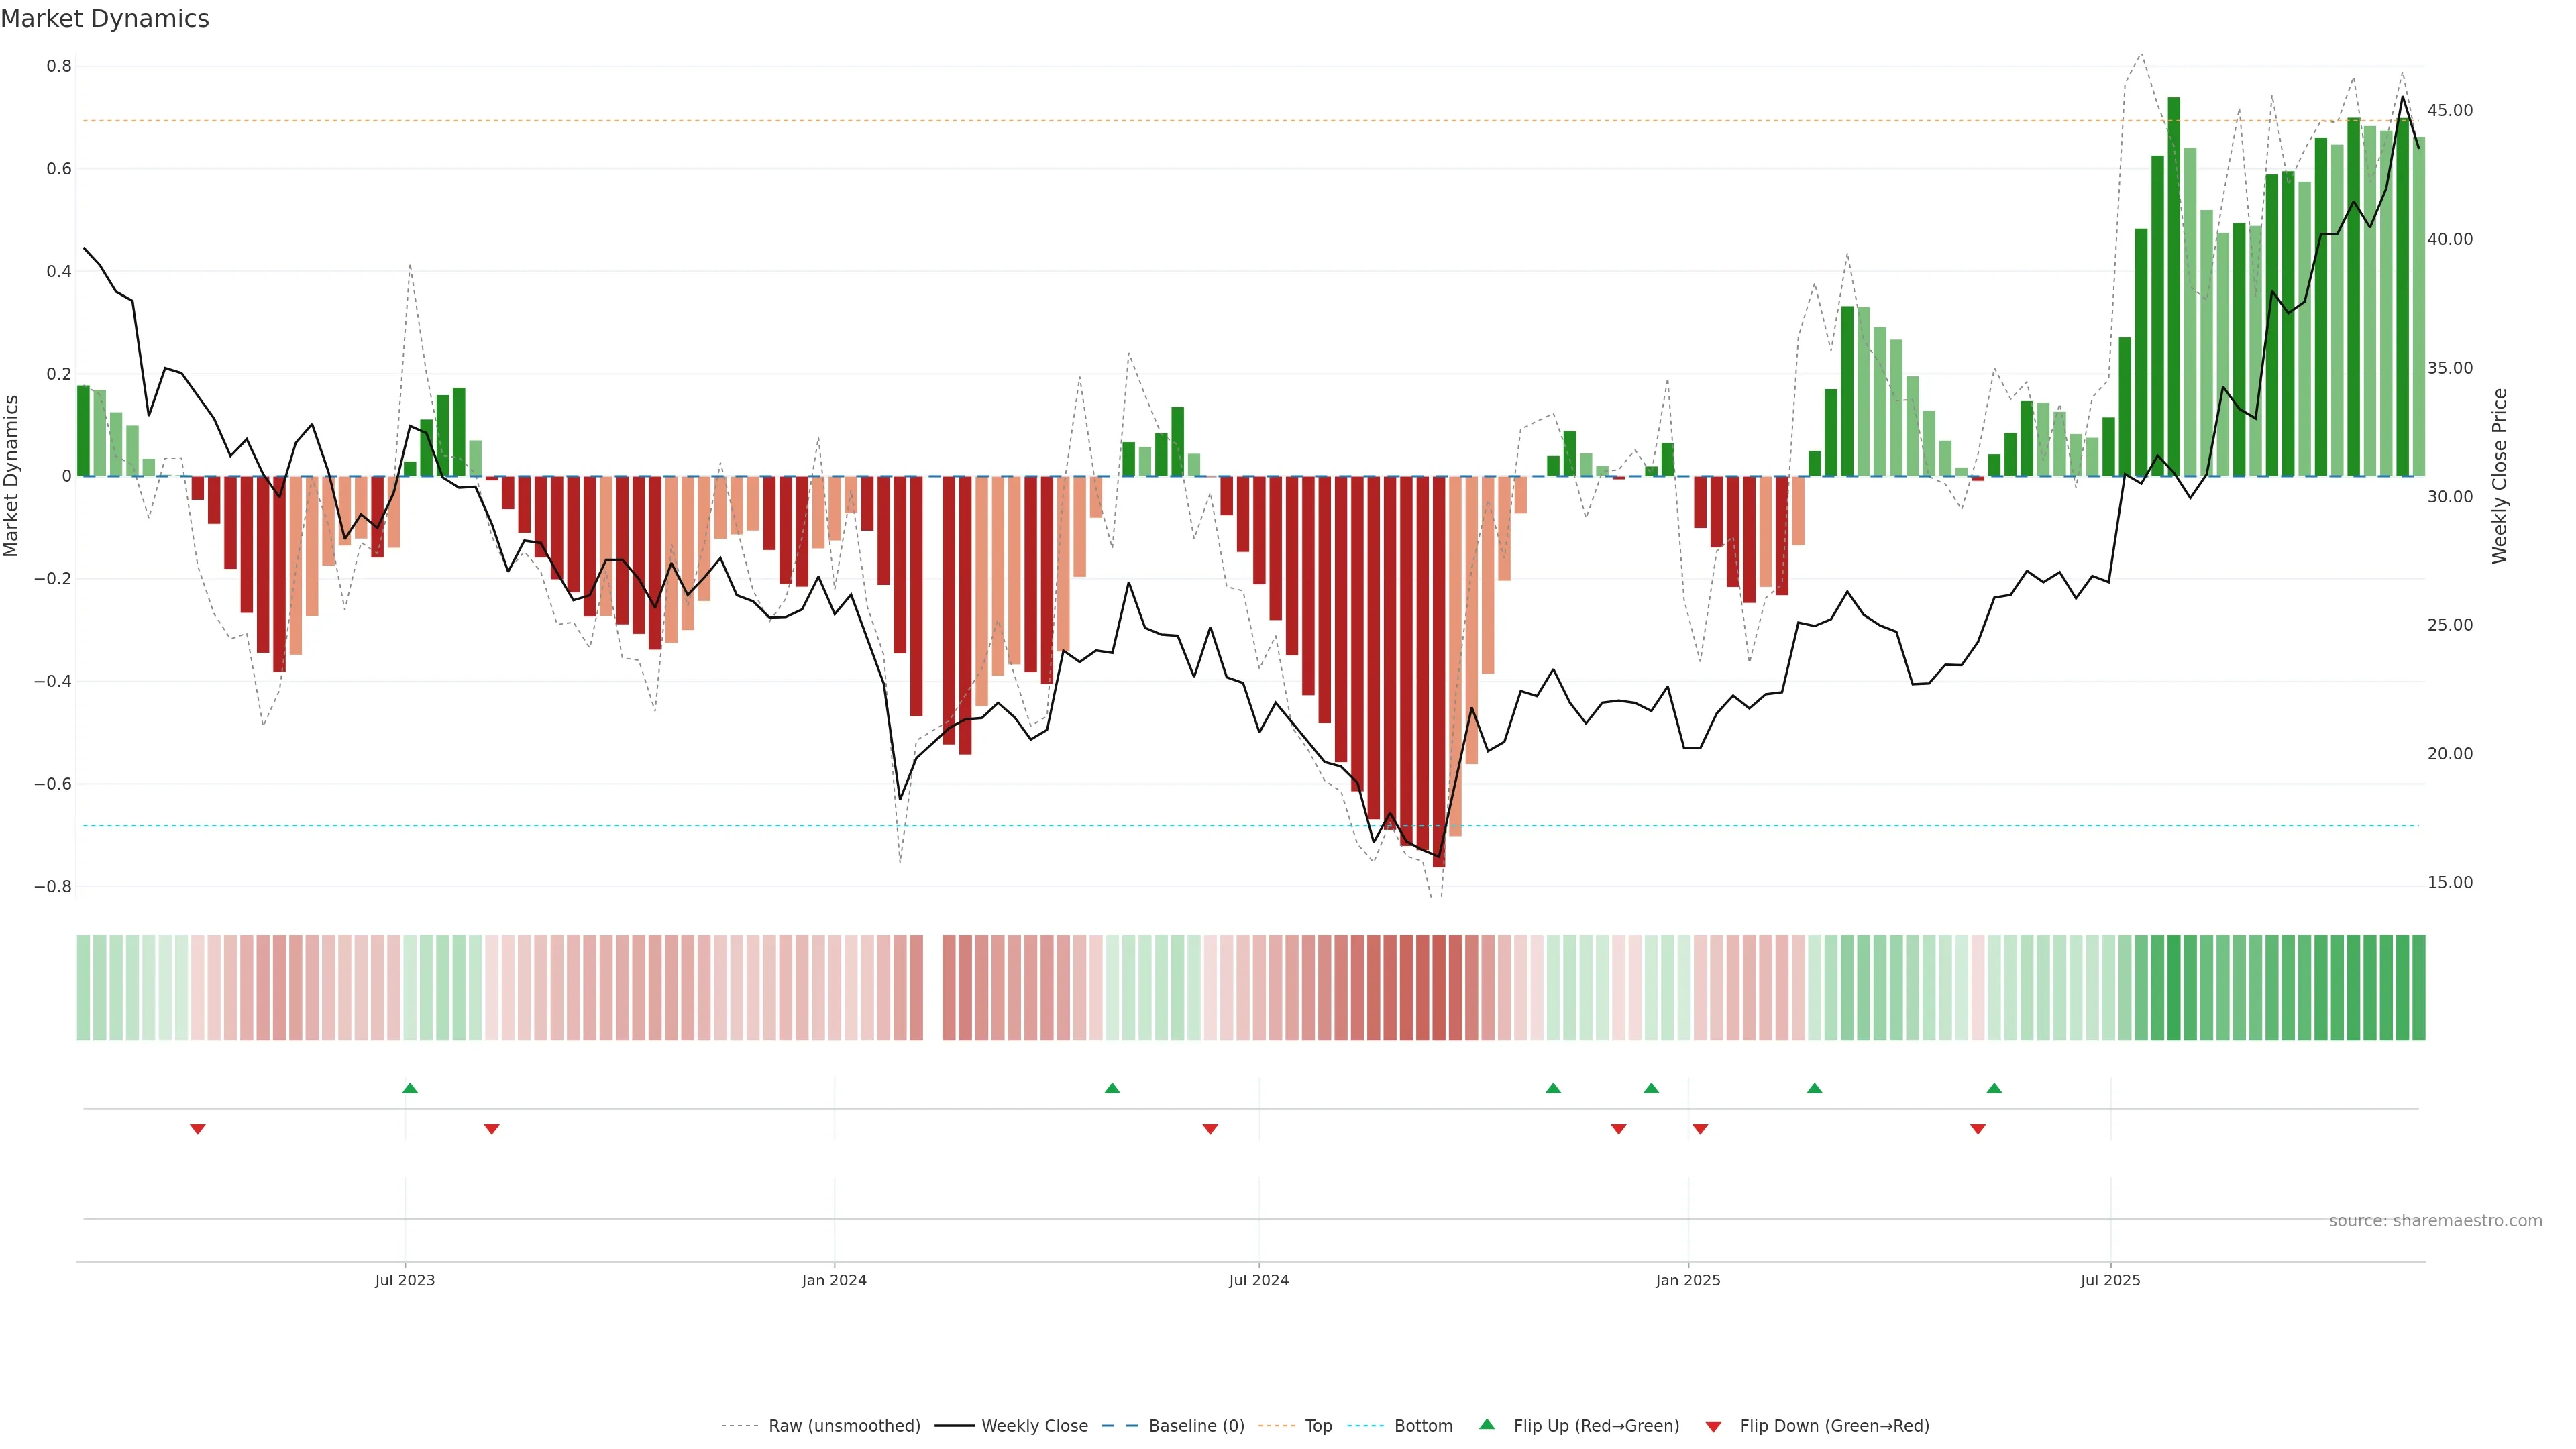Click the Jul 2025 x-axis label
This screenshot has width=2576, height=1449.
click(x=2110, y=1280)
